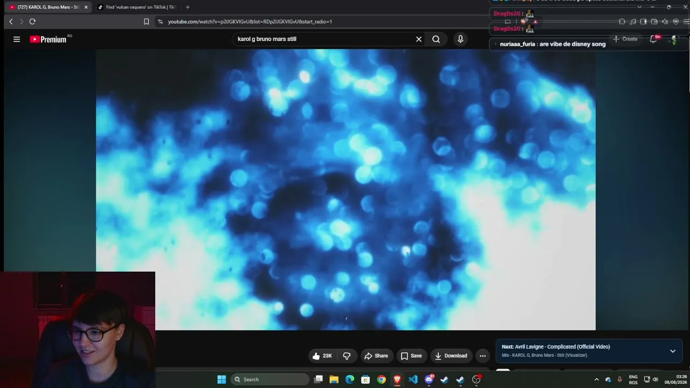Open the browser tab search dropdown

click(x=639, y=7)
